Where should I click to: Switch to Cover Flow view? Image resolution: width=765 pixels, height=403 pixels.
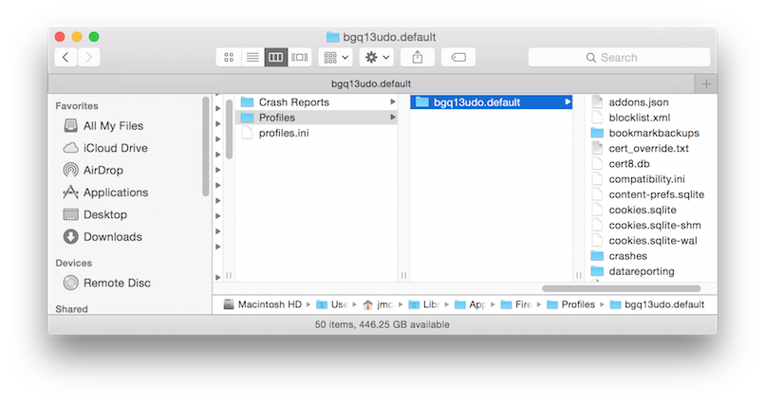[300, 58]
